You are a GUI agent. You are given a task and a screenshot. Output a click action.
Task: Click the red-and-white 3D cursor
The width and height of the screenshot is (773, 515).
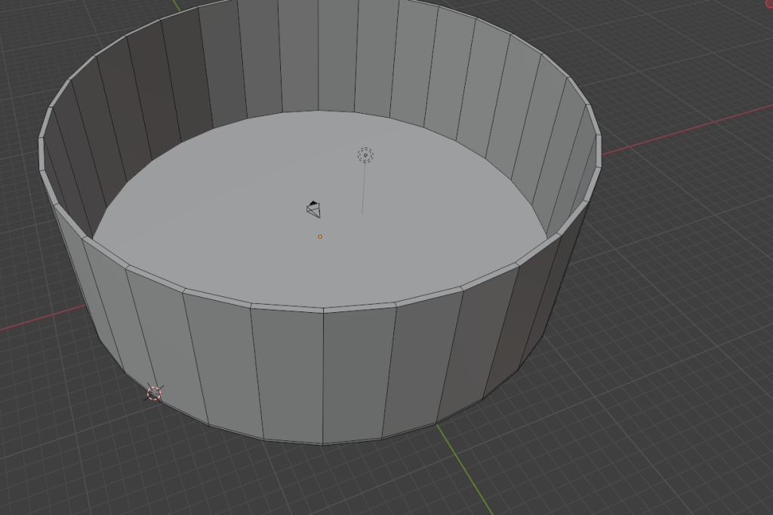click(154, 393)
